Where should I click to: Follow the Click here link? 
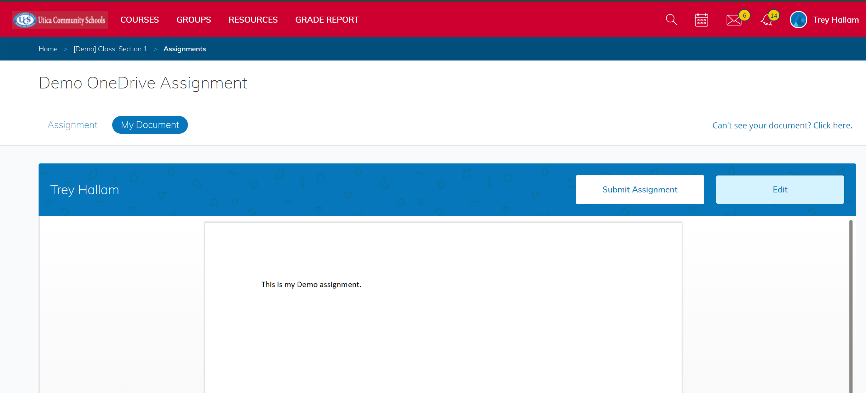pyautogui.click(x=832, y=126)
